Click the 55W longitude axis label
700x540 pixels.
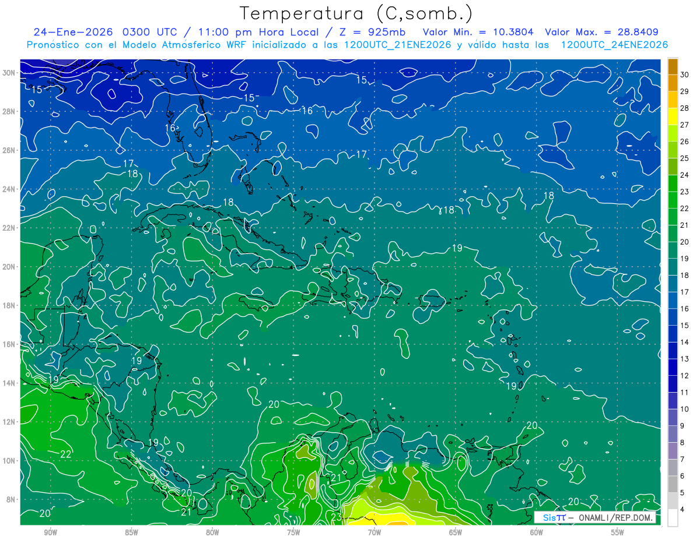click(618, 532)
